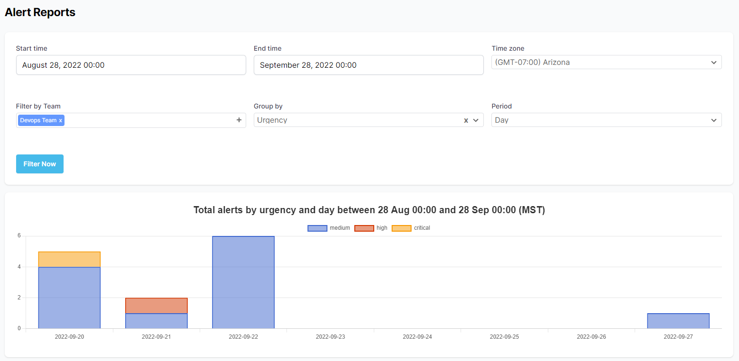The image size is (739, 361).
Task: Edit the End time field
Action: point(369,65)
